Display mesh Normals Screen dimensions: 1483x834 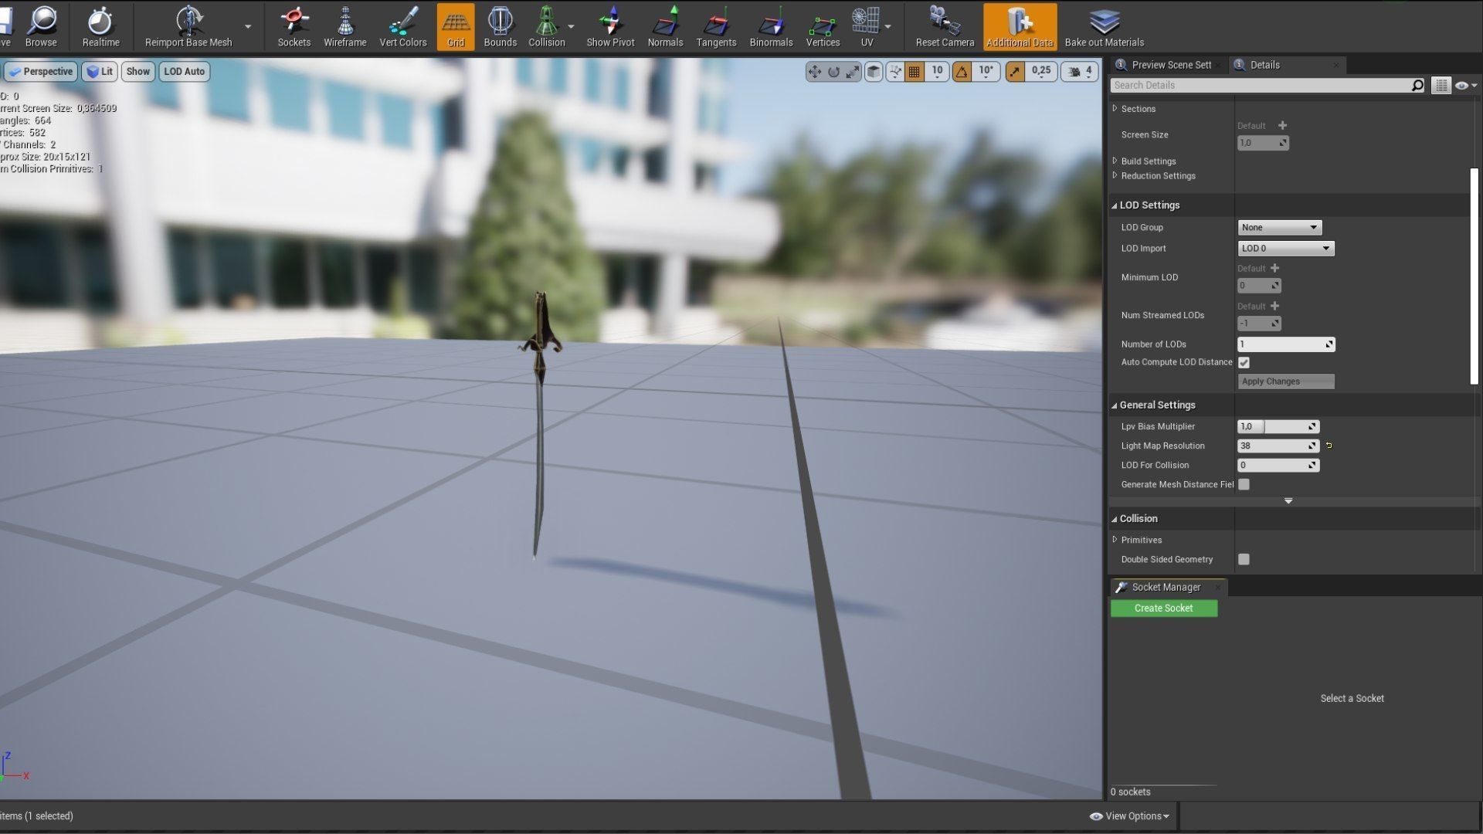pos(665,26)
